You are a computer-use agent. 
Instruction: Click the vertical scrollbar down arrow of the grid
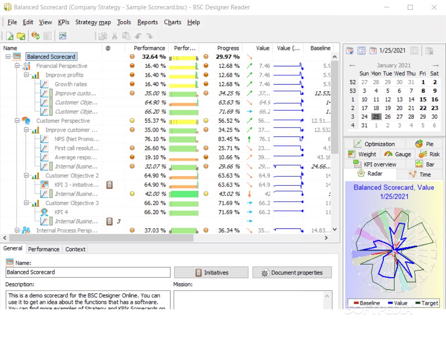click(x=335, y=230)
